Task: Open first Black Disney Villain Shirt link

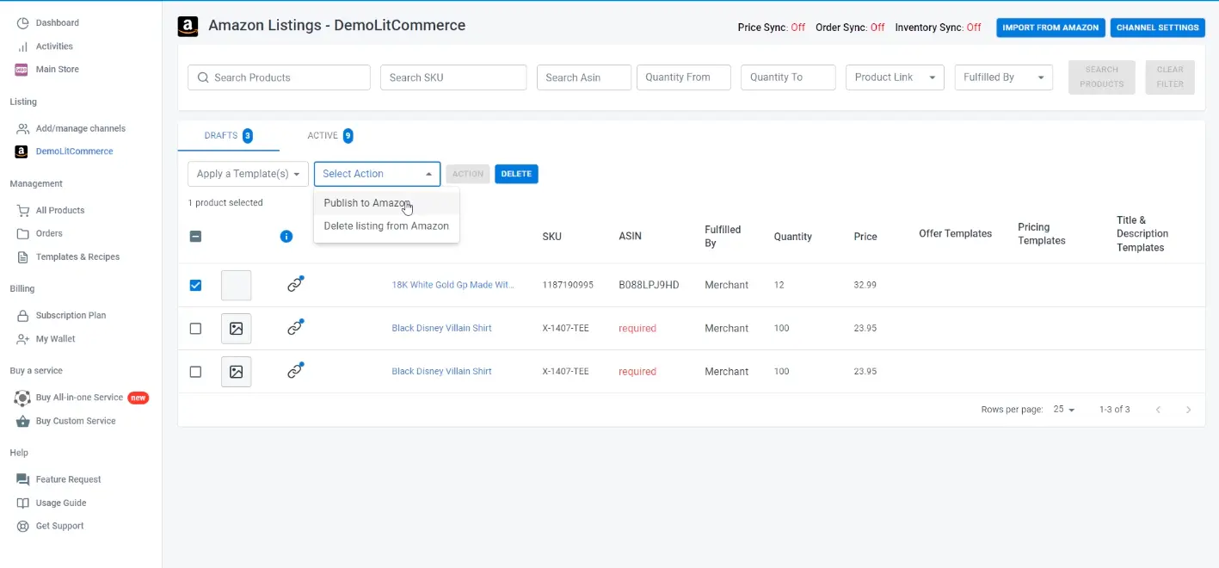Action: (441, 328)
